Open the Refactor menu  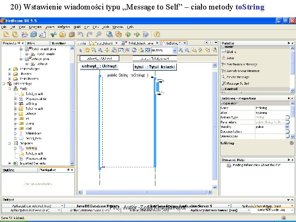[x=64, y=27]
